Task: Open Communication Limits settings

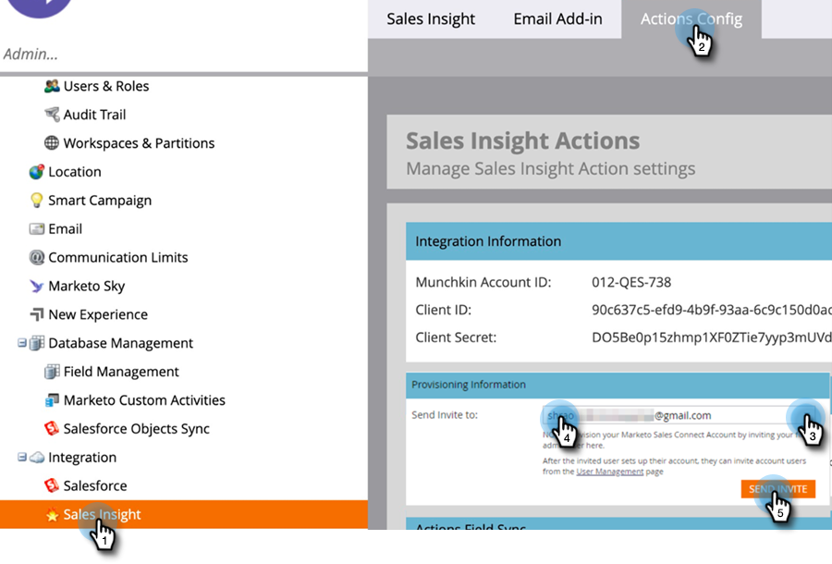Action: pos(117,257)
